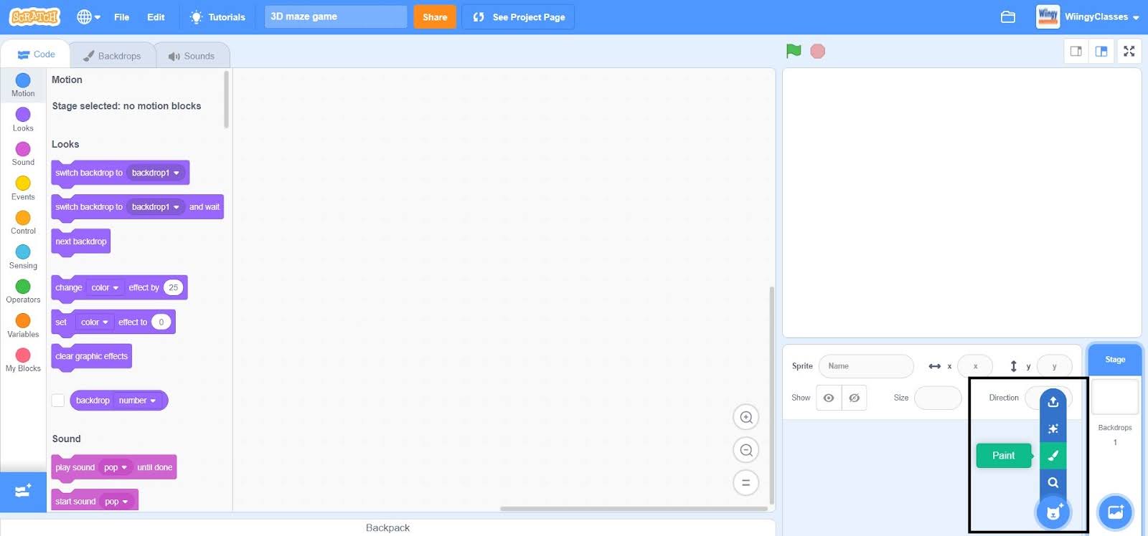Select the Operators block category
The height and width of the screenshot is (536, 1148).
click(x=23, y=292)
